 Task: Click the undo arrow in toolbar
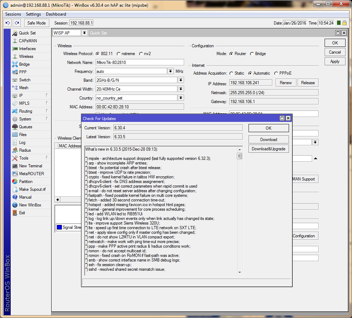tap(7, 23)
